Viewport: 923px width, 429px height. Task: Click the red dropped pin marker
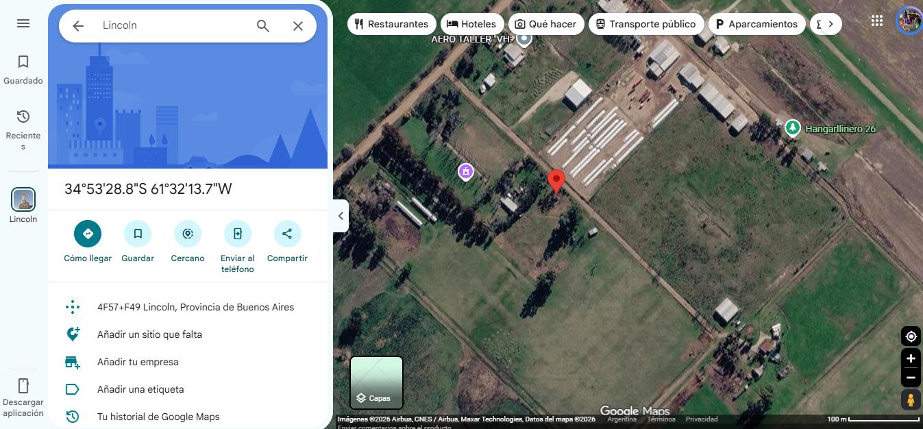point(556,182)
